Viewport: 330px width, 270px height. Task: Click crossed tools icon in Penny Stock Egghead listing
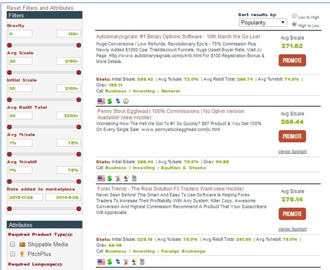point(118,178)
